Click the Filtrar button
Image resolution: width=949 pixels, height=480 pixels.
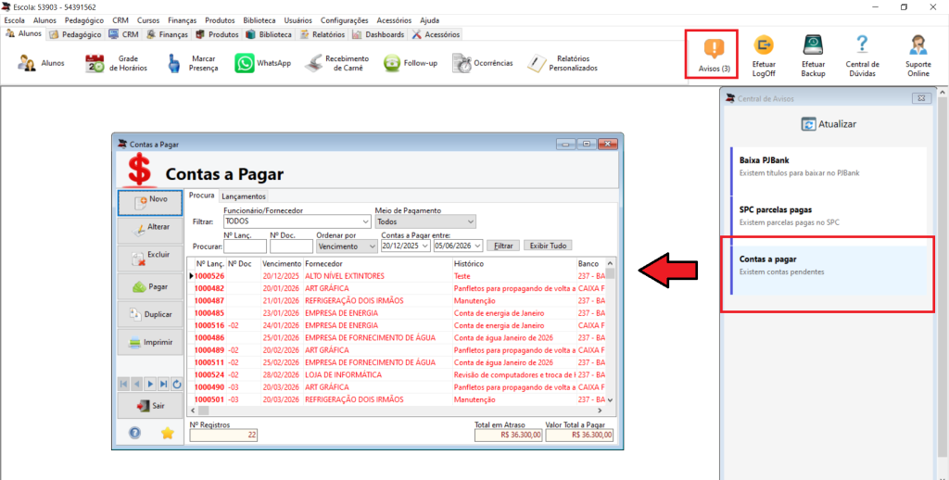[503, 246]
